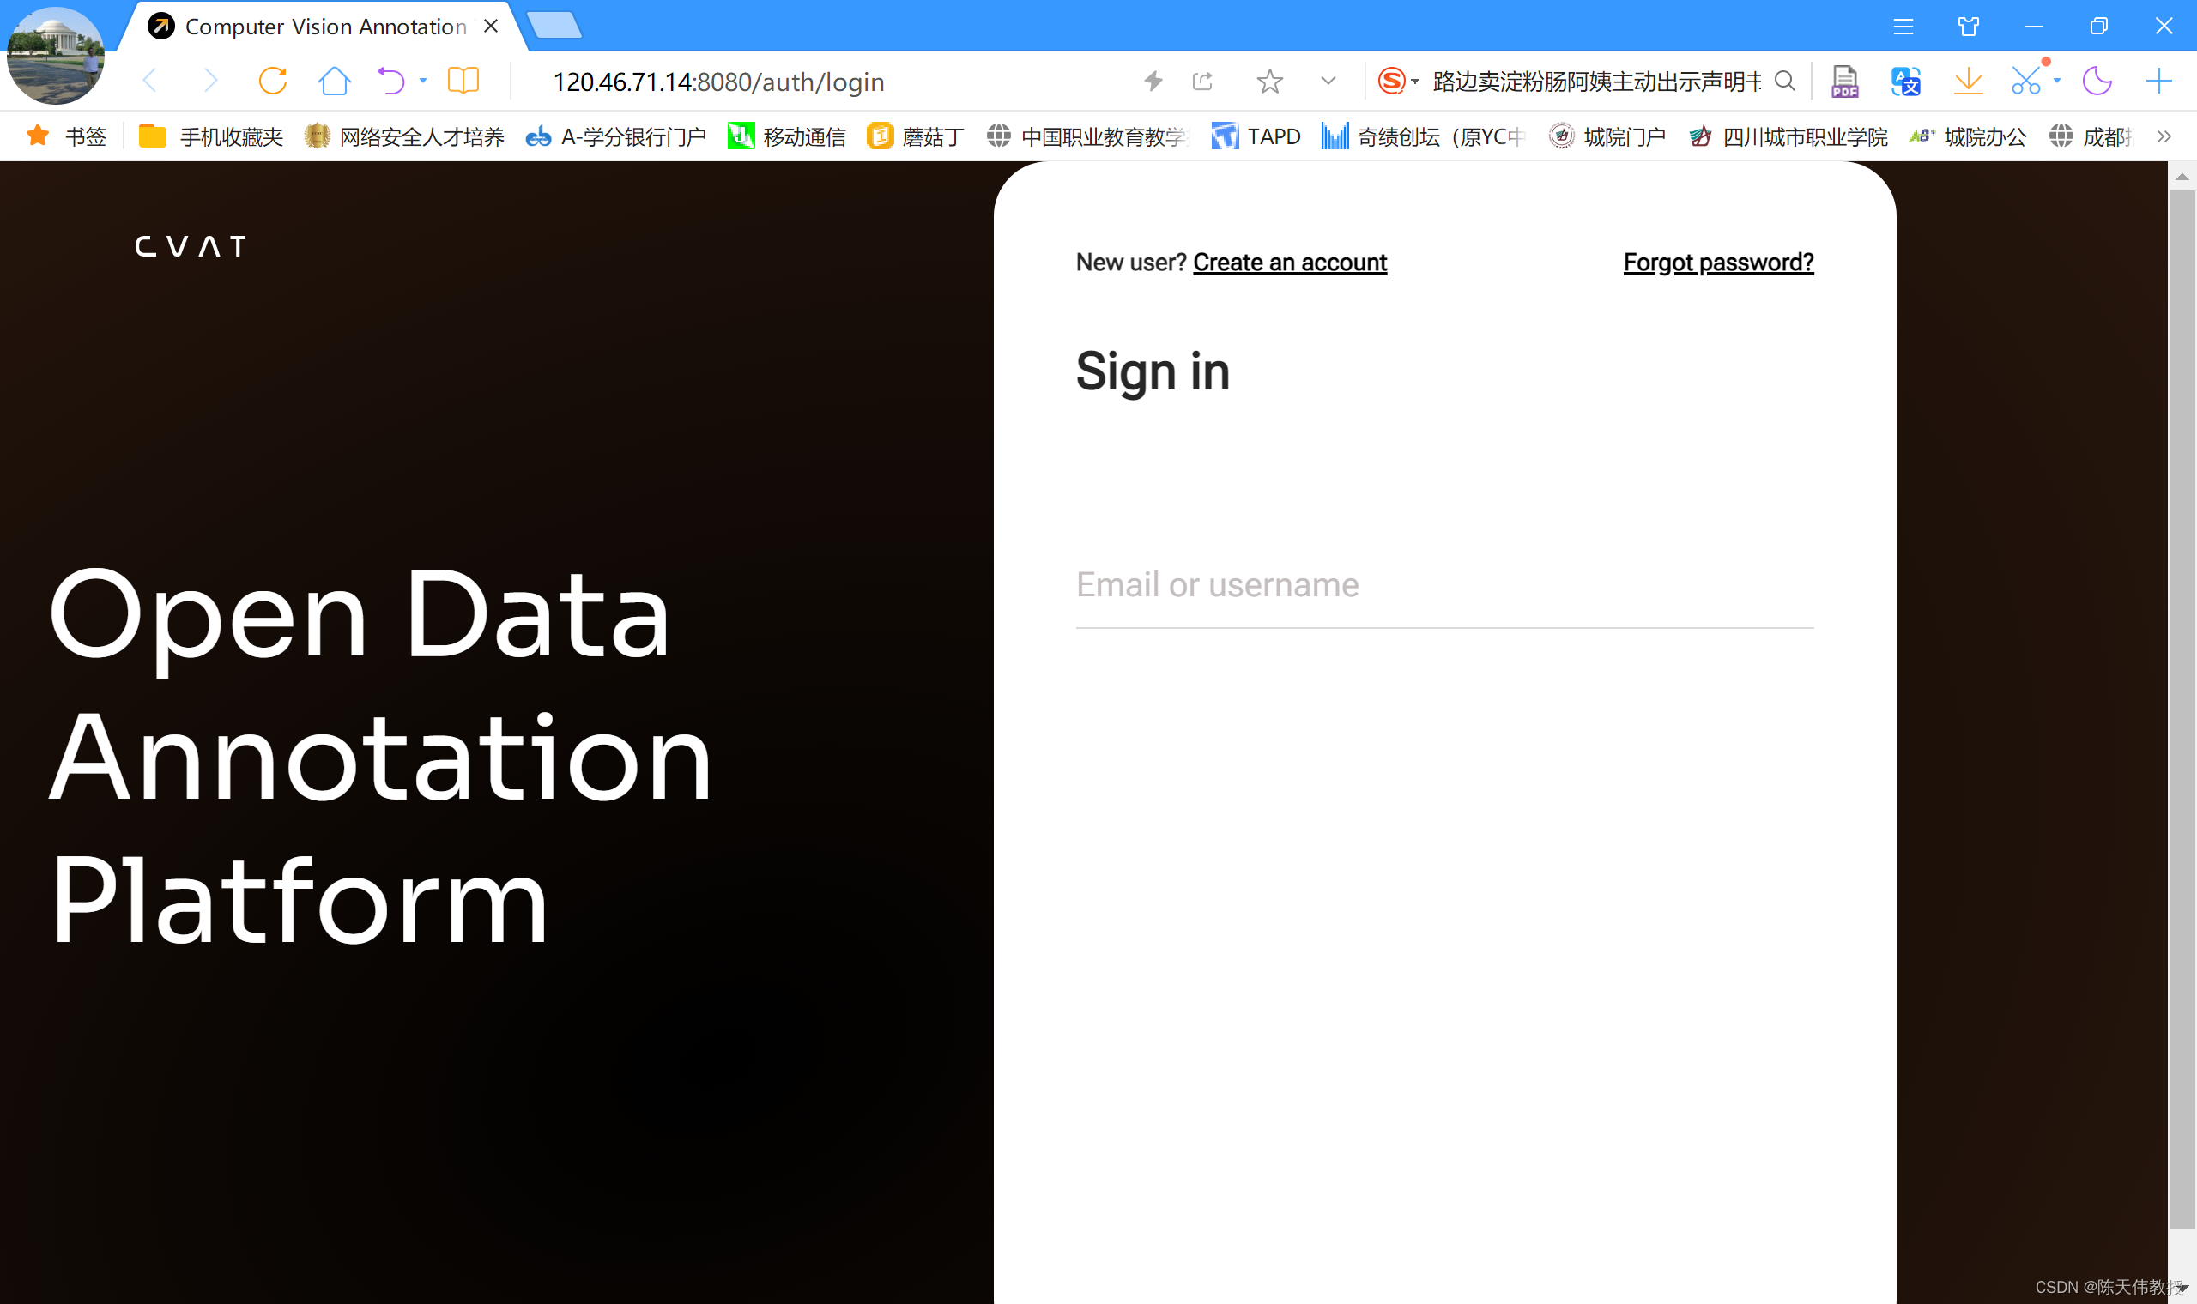The width and height of the screenshot is (2197, 1304).
Task: Open a new tab button
Action: coord(554,26)
